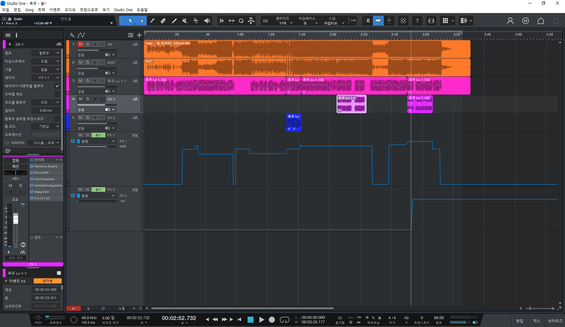565x327 pixels.
Task: Click the Record transport button
Action: [x=272, y=320]
